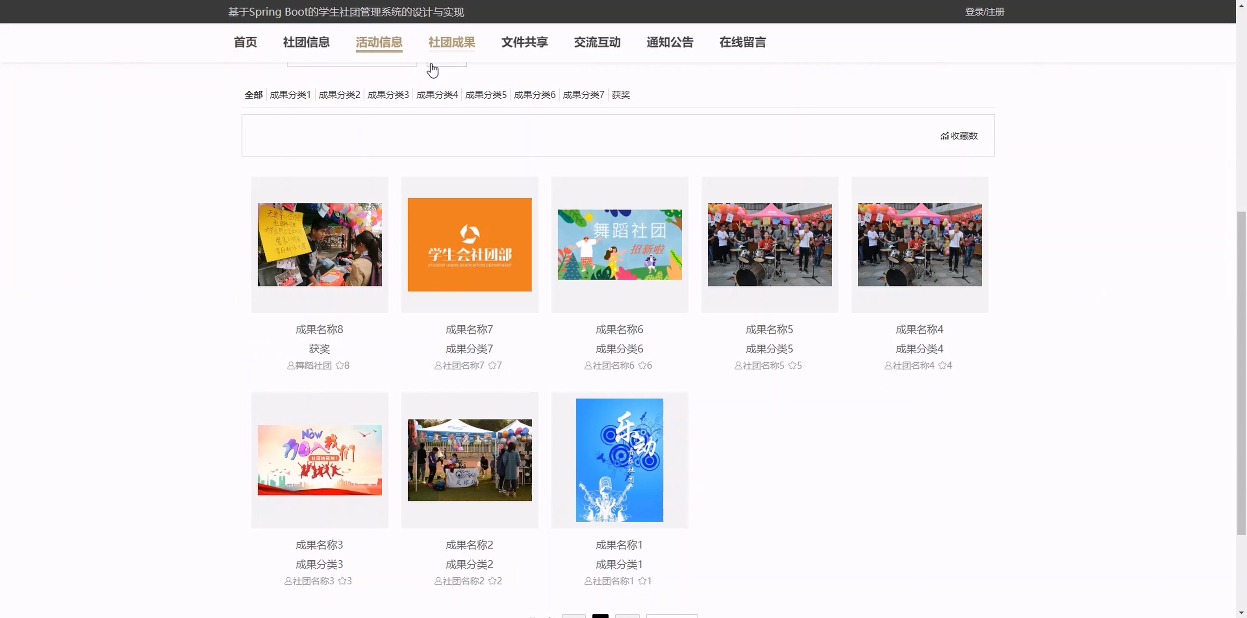This screenshot has height=618, width=1247.
Task: Click star icon under 成果名称1
Action: (642, 581)
